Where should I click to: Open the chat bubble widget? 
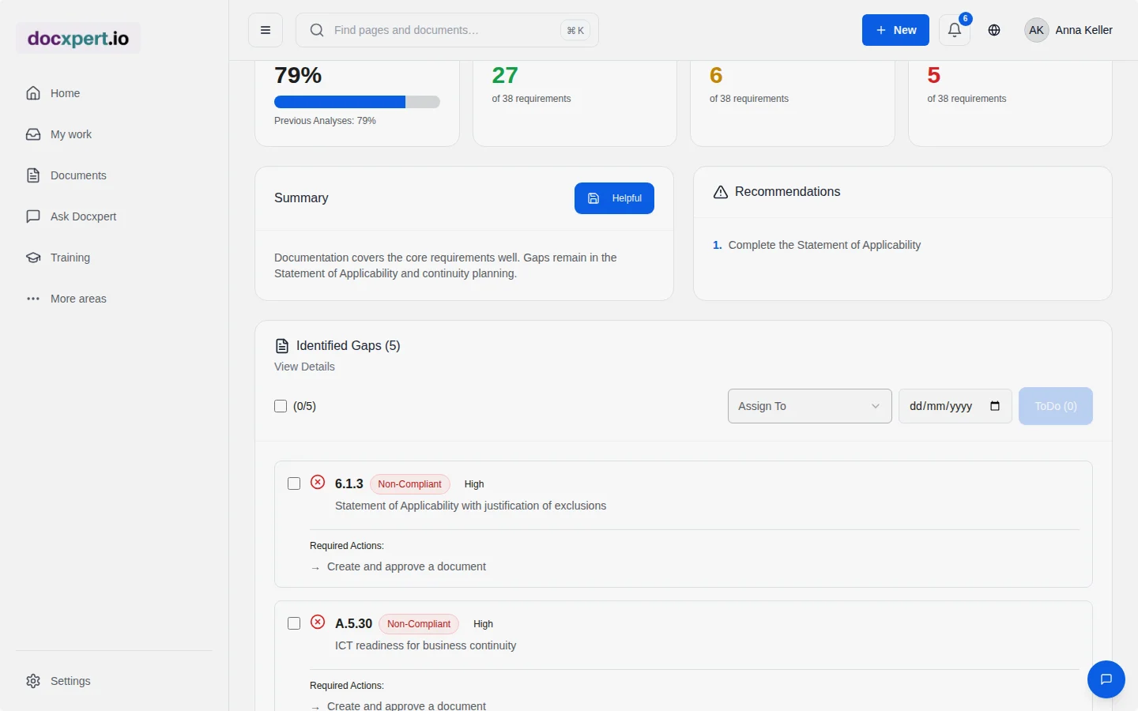(1106, 679)
